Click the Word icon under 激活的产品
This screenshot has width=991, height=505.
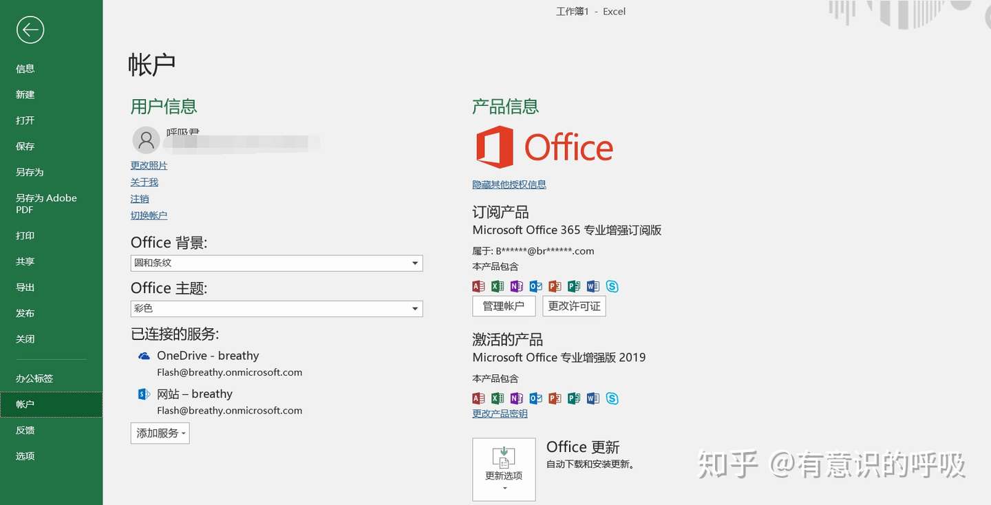tap(593, 398)
